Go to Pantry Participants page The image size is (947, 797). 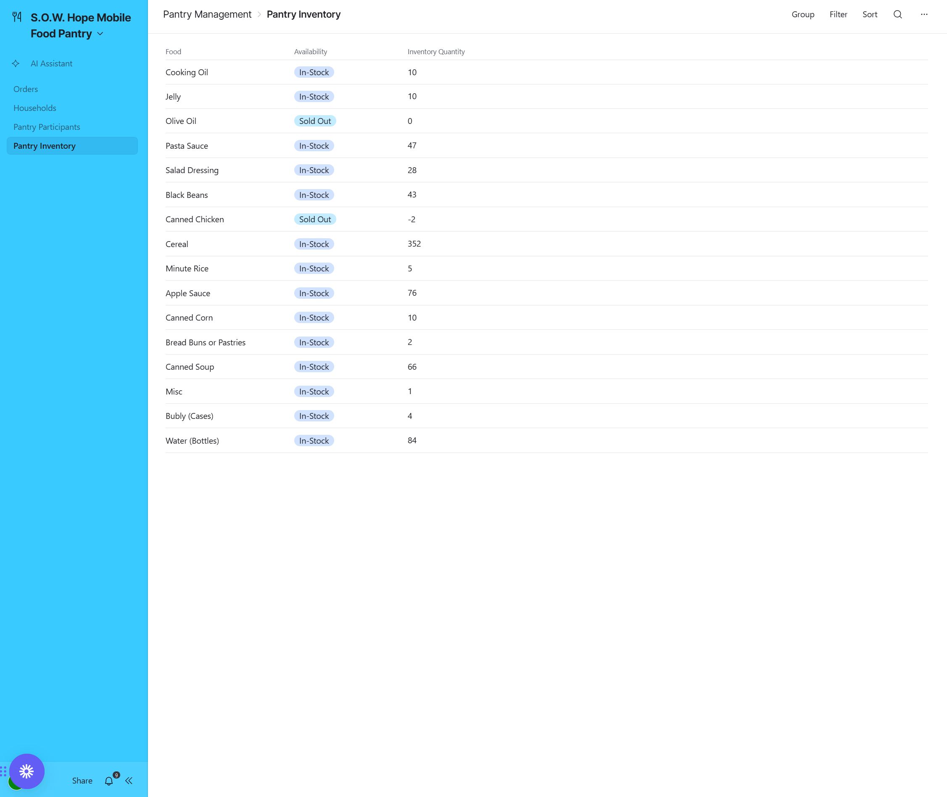click(47, 127)
